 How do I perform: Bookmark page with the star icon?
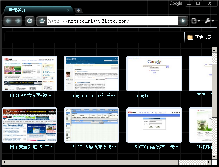[x=42, y=21]
